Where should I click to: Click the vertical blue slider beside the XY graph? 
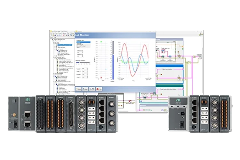tap(113, 60)
